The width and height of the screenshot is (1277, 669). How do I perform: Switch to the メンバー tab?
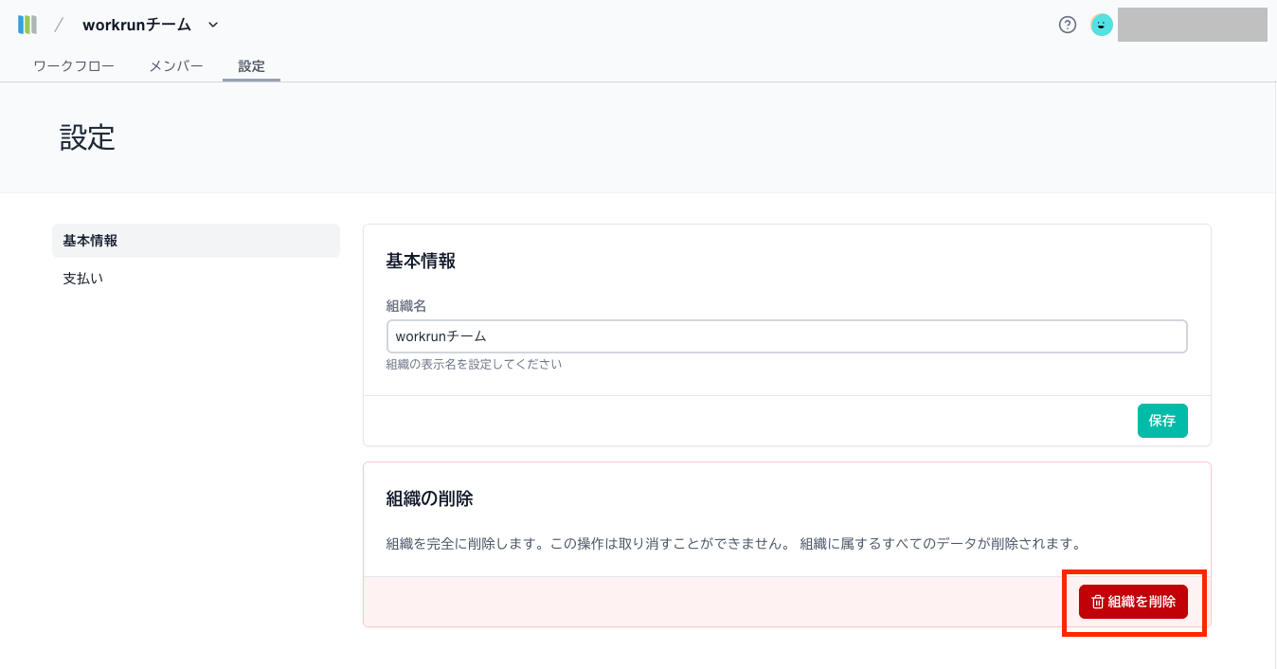176,66
